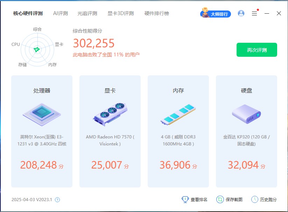The height and width of the screenshot is (212, 288).
Task: Click the 内存 card title
Action: [178, 91]
